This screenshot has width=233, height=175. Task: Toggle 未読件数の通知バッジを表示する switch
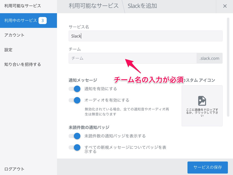coord(74,136)
